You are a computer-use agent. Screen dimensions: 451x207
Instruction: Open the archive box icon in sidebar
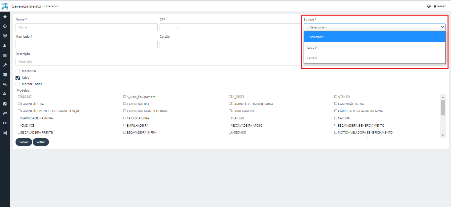point(5,74)
